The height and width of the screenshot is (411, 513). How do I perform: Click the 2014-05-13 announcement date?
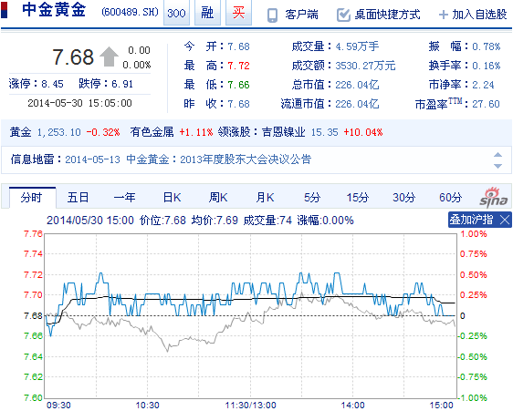[92, 159]
